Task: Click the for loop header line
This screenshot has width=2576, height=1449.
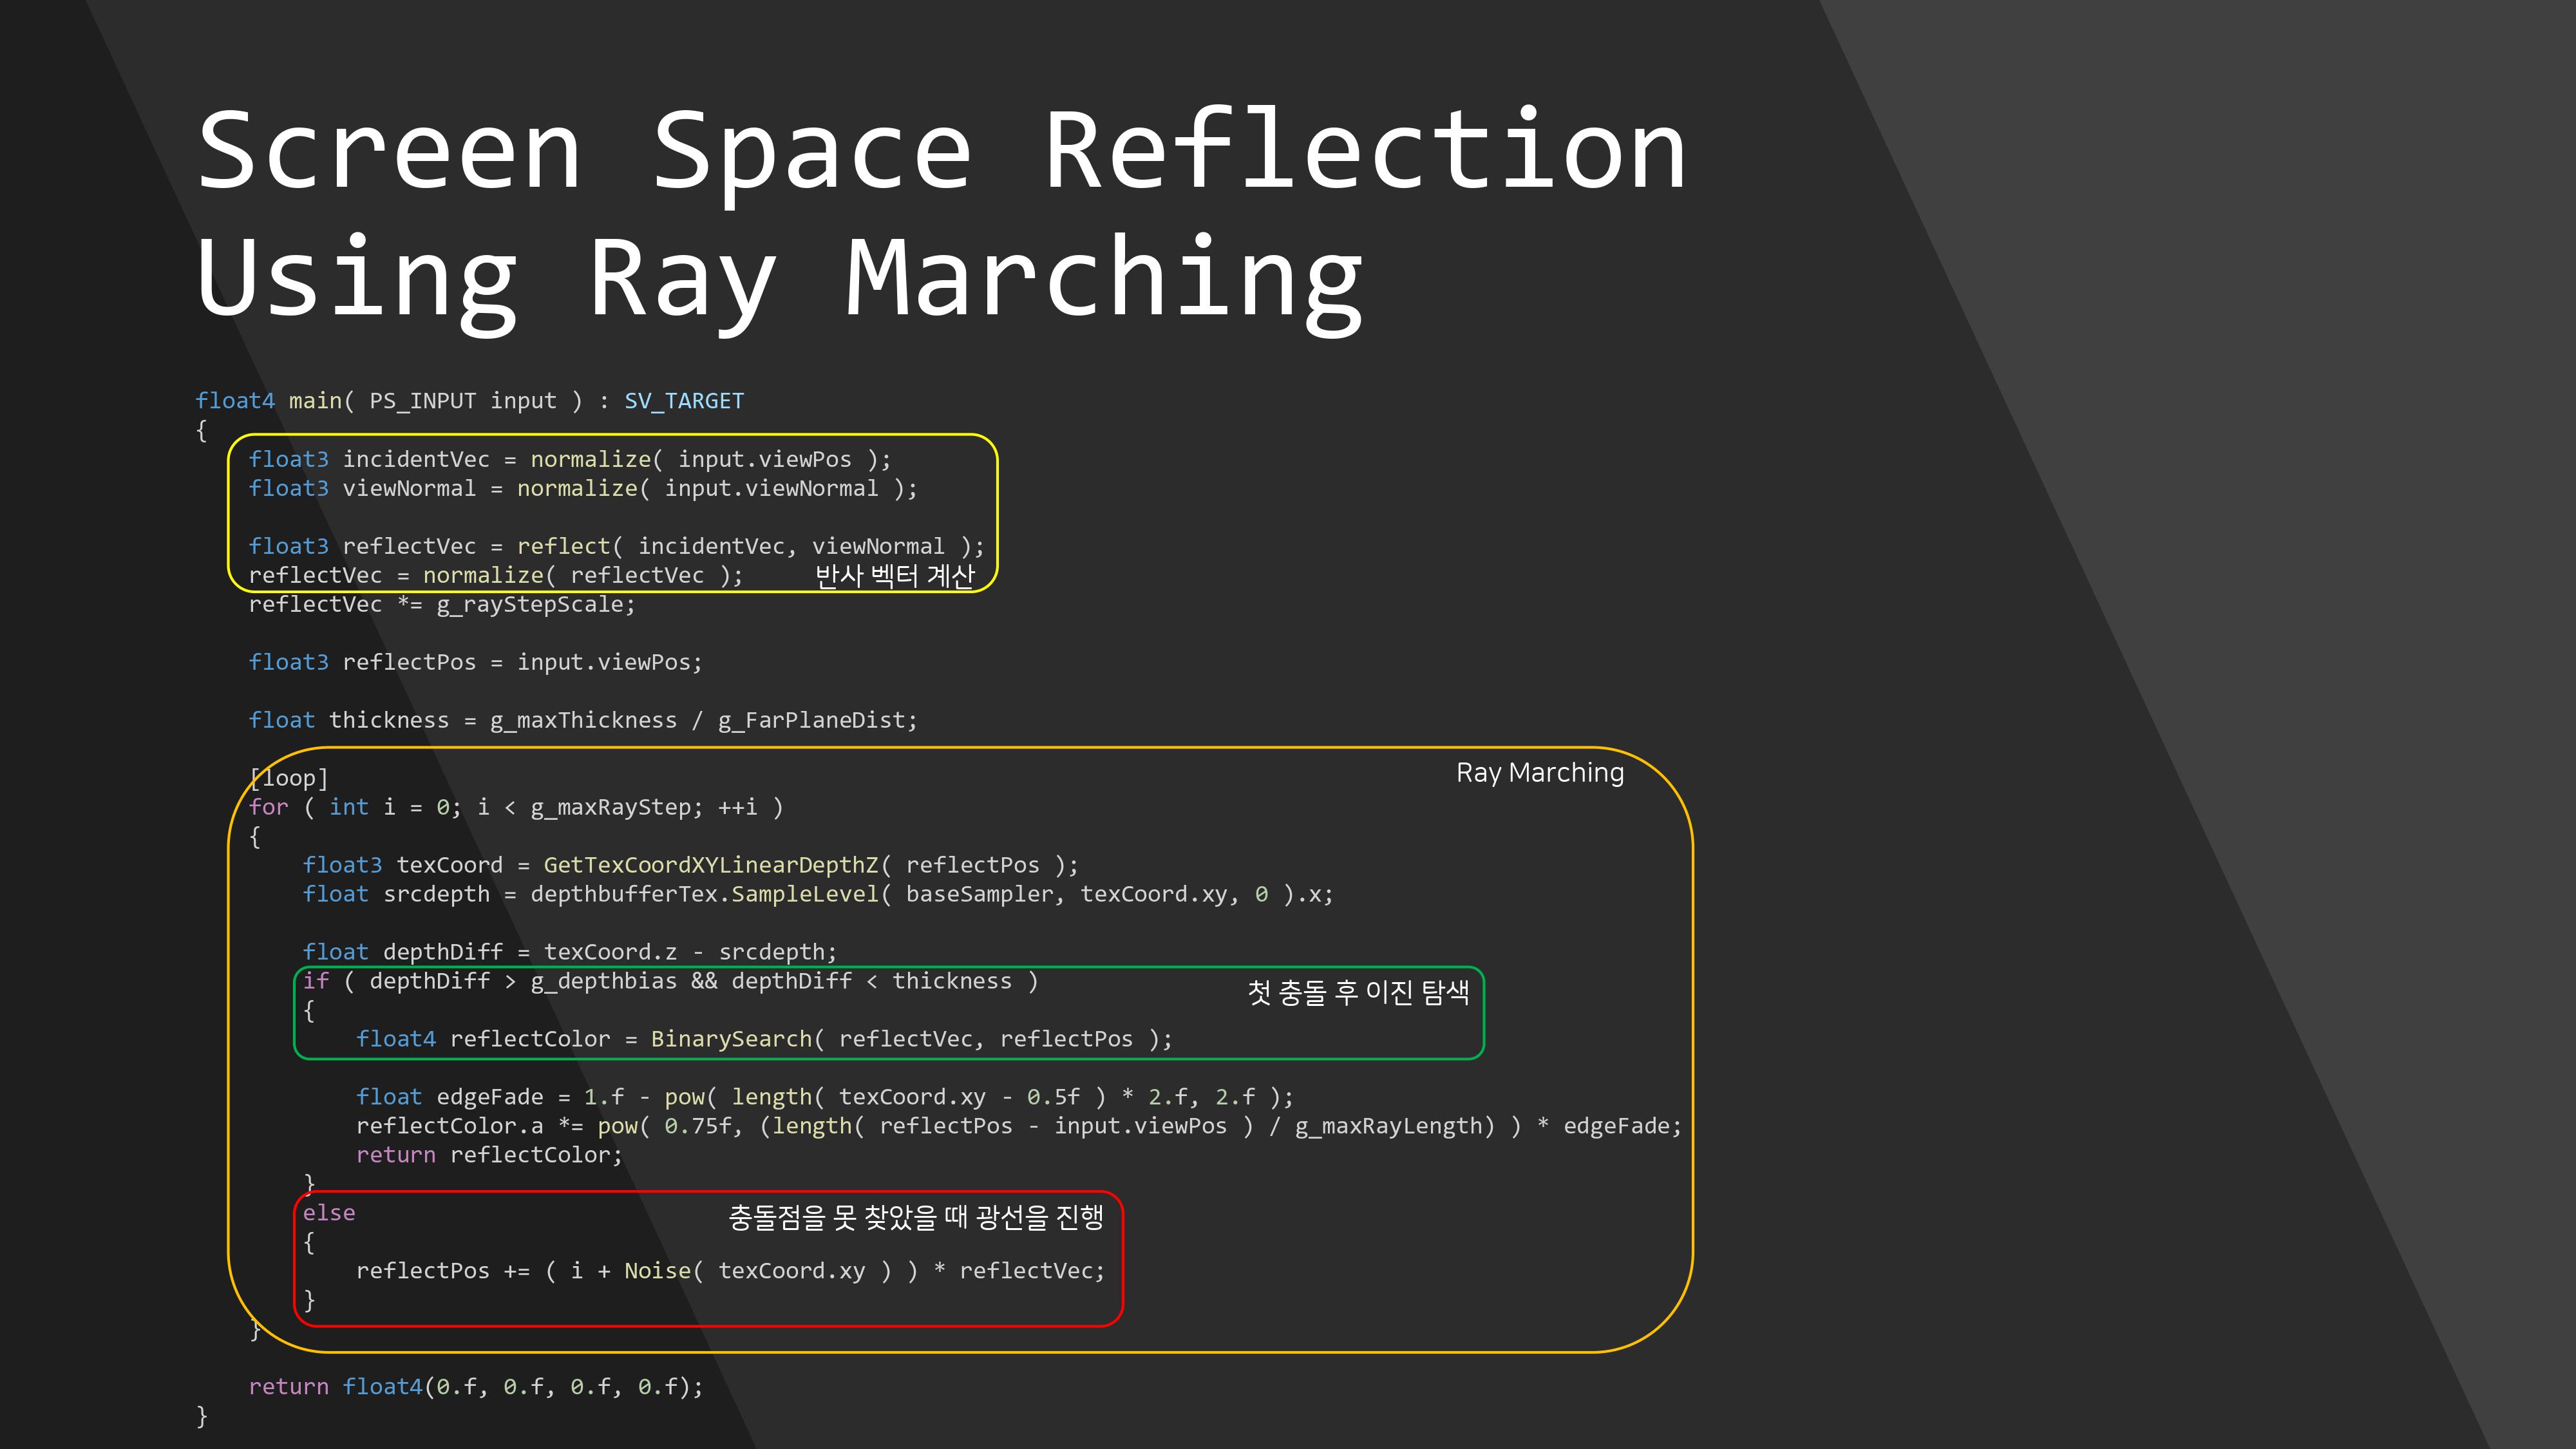Action: (515, 807)
